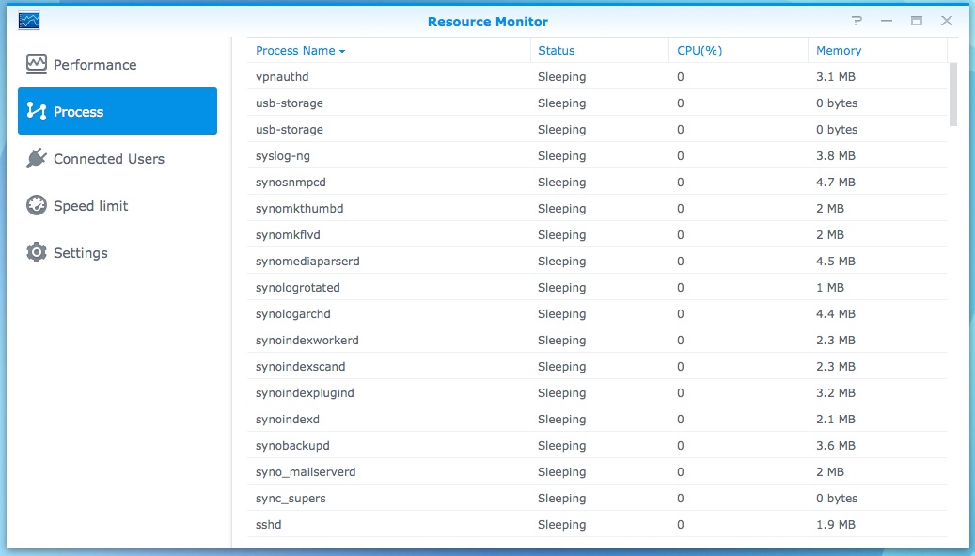Click CPU value of synobackupd
The height and width of the screenshot is (556, 975).
(x=681, y=445)
